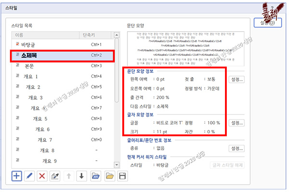Select the 바탕글 style in the list
This screenshot has height=192, width=289.
[63, 45]
